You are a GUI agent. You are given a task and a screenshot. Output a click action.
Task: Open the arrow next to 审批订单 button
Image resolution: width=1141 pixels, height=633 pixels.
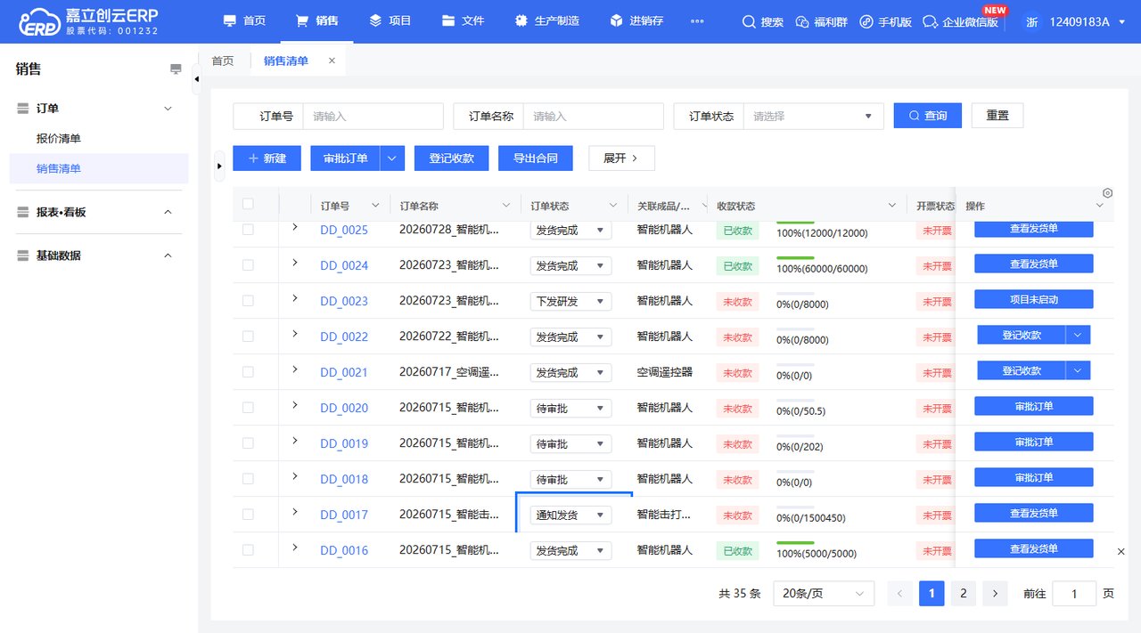(392, 158)
